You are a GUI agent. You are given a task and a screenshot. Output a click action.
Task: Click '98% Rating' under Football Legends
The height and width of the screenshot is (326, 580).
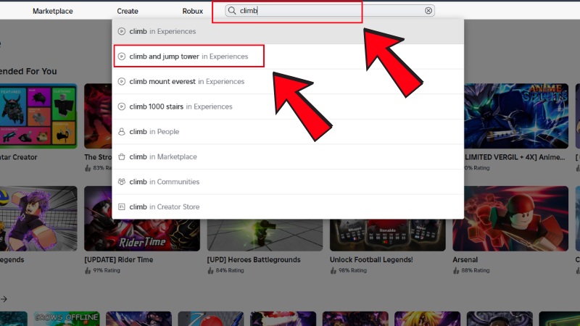pyautogui.click(x=352, y=270)
